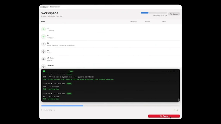This screenshot has width=221, height=124.
Task: Click 'TRG: Vous verrez une feuille système' line
Action: 78,79
